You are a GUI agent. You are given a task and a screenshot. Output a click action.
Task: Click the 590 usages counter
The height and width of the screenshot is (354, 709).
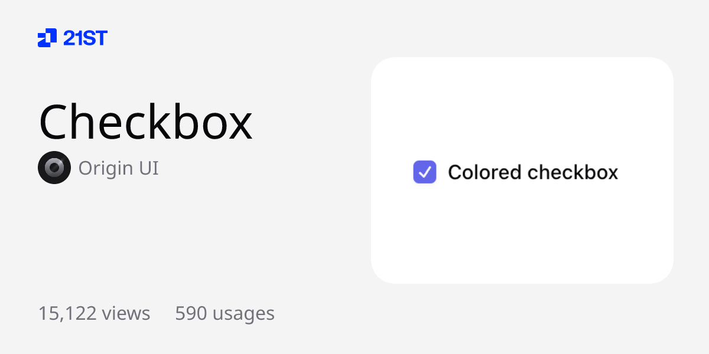pos(225,313)
